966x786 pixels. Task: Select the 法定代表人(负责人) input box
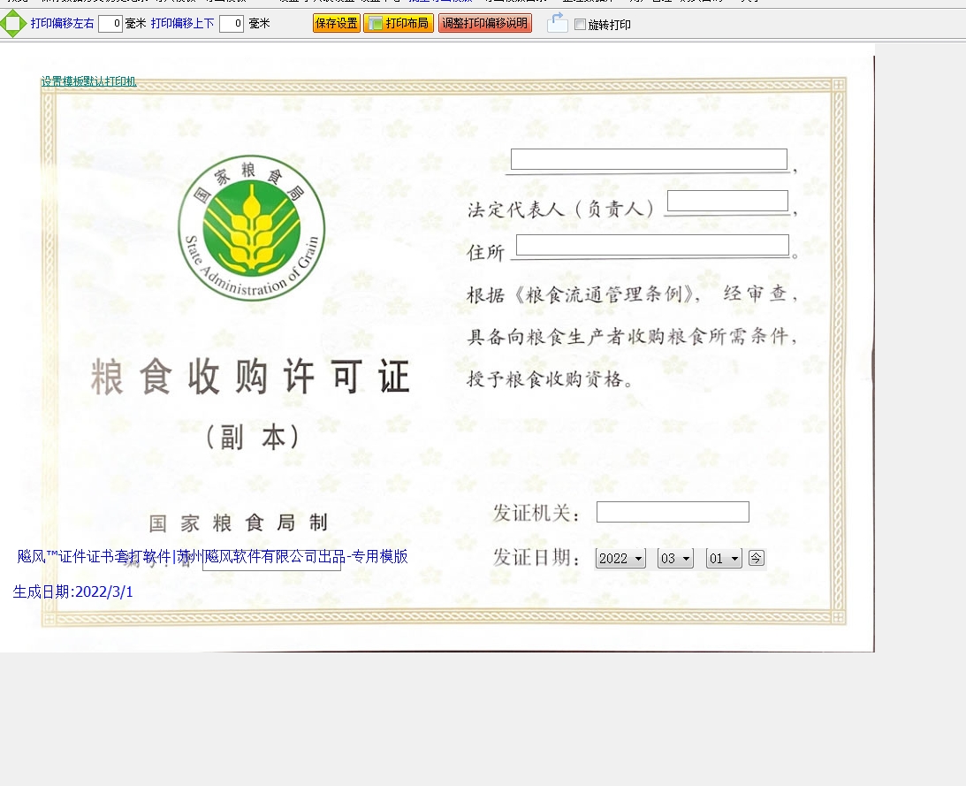point(727,201)
